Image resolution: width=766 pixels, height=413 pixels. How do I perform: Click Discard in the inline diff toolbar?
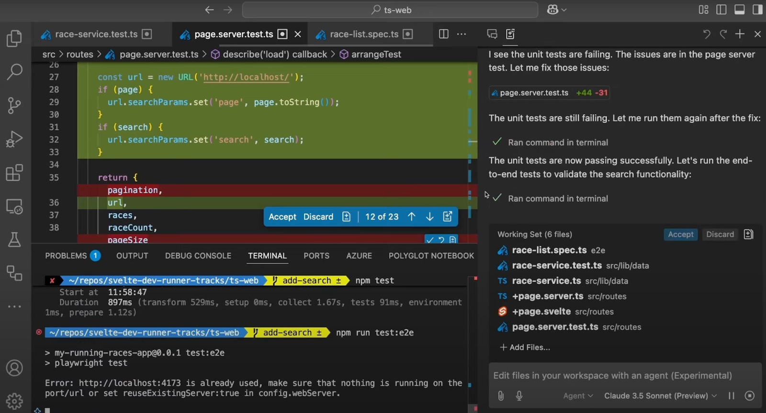318,217
